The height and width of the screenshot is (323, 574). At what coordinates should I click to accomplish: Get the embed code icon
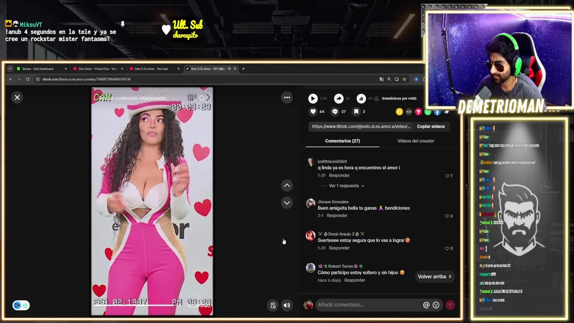(x=409, y=112)
